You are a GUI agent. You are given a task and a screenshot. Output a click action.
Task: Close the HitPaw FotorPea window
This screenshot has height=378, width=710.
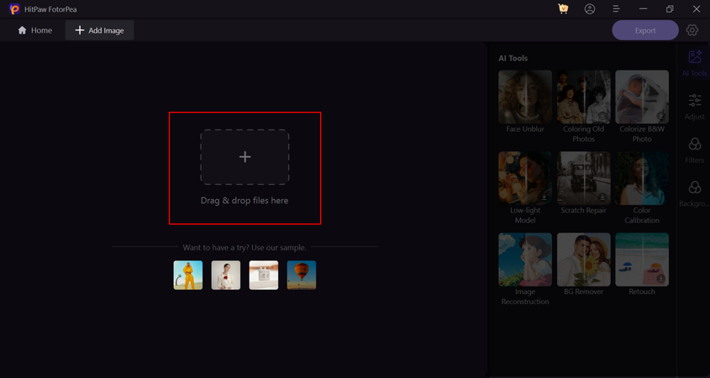tap(697, 9)
